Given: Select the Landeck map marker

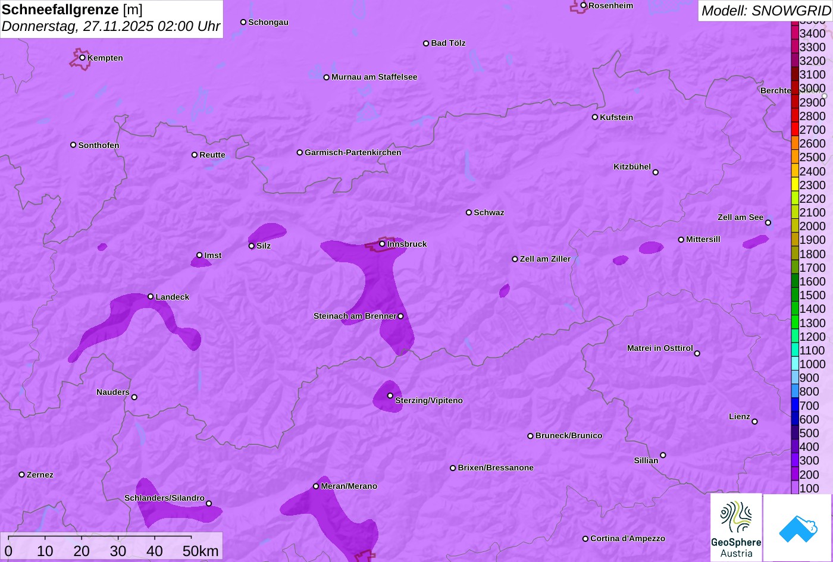Looking at the screenshot, I should click(151, 297).
